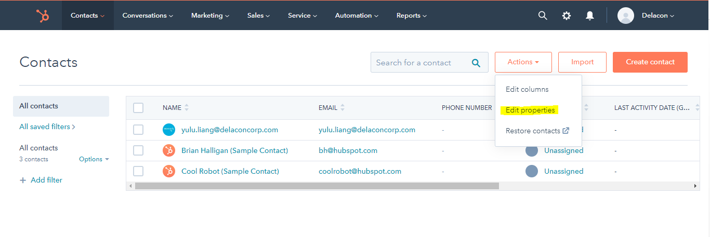
Task: Click Brian Halligan's HubSpot avatar icon
Action: (169, 150)
